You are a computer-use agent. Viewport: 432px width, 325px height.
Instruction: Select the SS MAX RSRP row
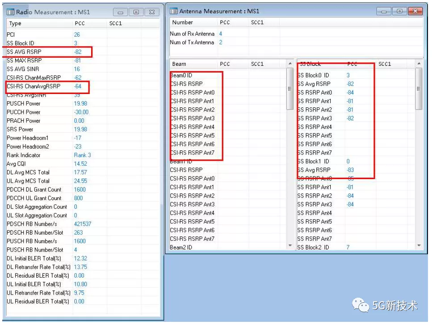[83, 60]
